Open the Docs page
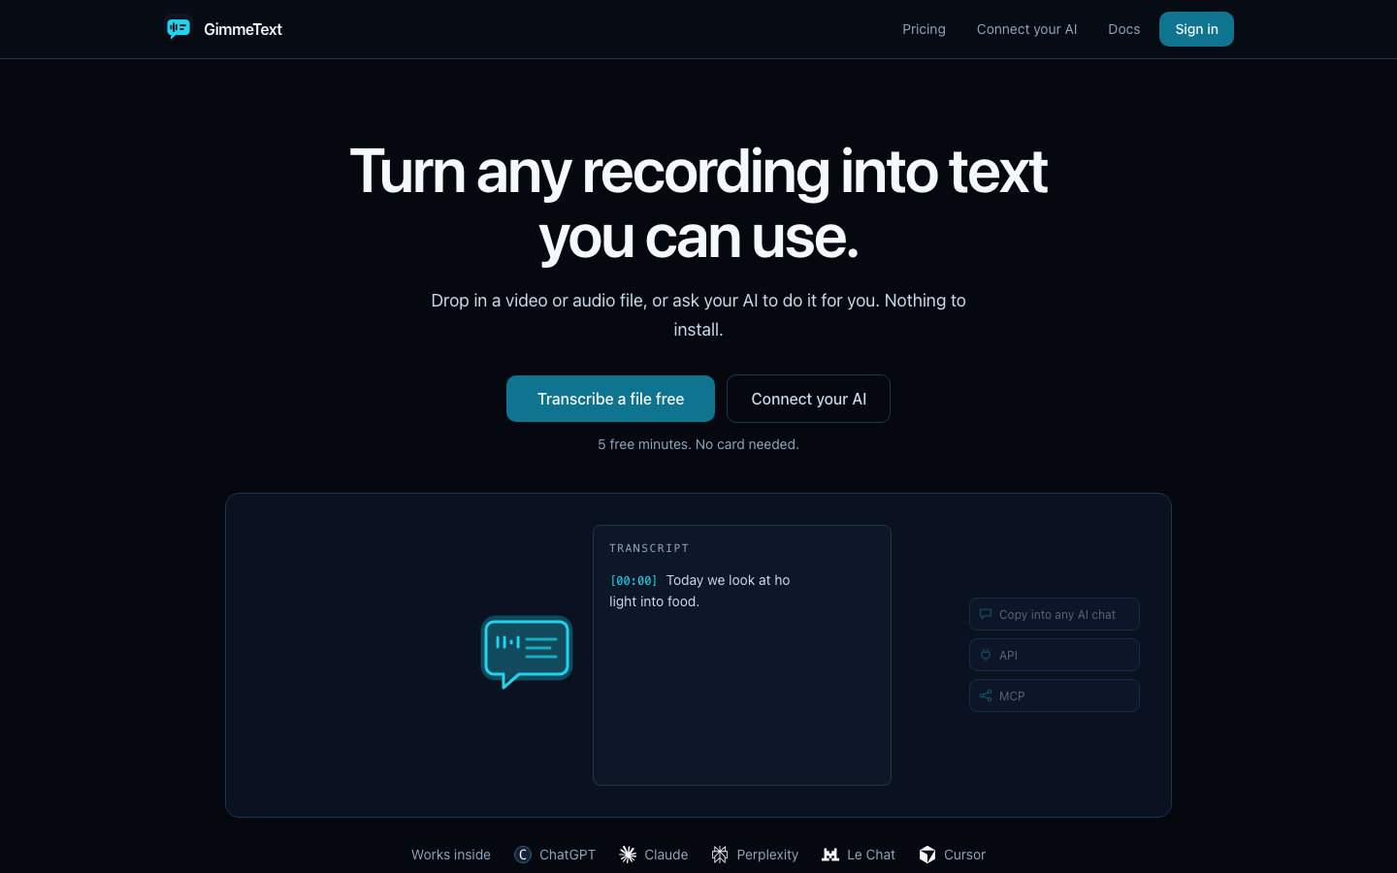Image resolution: width=1397 pixels, height=873 pixels. 1123,29
